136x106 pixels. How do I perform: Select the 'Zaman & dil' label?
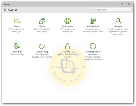pyautogui.click(x=17, y=52)
